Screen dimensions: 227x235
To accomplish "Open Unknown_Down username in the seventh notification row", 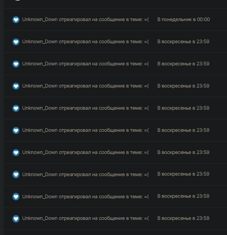I will pos(39,152).
